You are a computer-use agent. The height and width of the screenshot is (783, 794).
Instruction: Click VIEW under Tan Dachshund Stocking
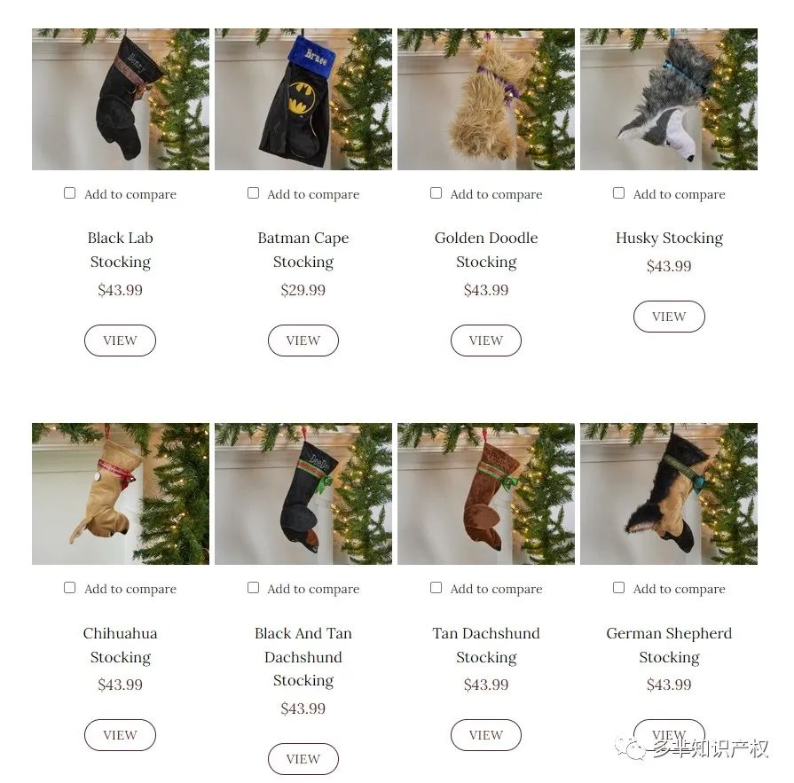coord(486,735)
